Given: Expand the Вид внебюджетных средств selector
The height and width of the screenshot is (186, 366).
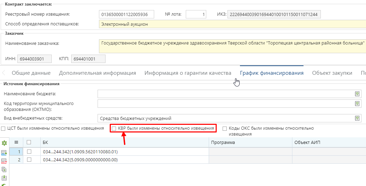Looking at the screenshot, I should click(357, 118).
